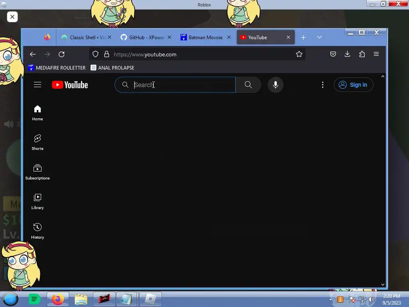
Task: Open Roblox taskbar button
Action: [x=151, y=299]
